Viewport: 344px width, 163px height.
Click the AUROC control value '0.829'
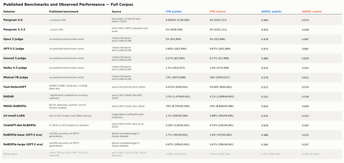(306, 59)
